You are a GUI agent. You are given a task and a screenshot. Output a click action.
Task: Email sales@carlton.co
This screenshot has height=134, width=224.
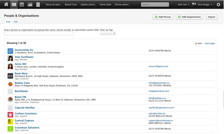tap(157, 114)
